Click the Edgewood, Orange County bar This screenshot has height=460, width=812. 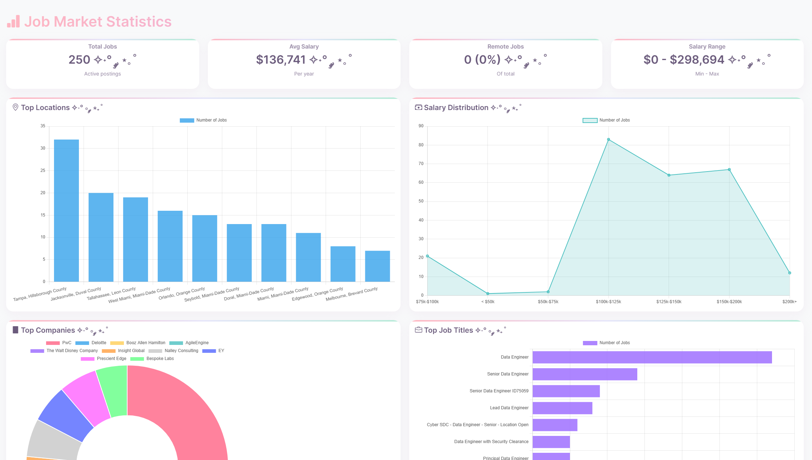coord(343,264)
